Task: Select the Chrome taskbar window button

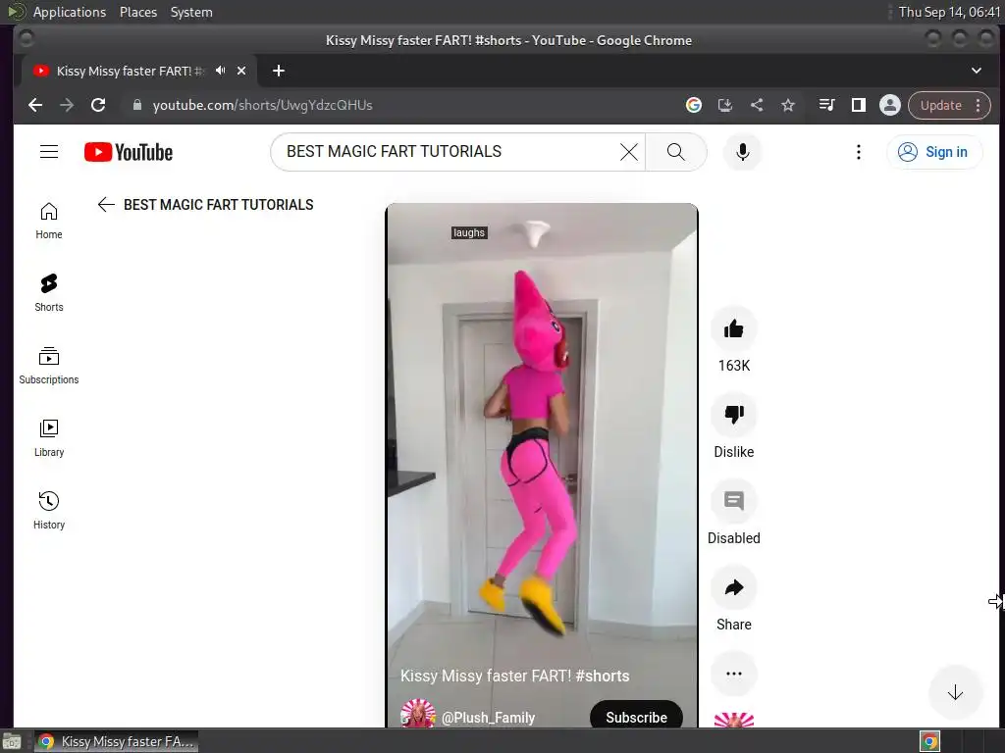Action: (x=116, y=741)
